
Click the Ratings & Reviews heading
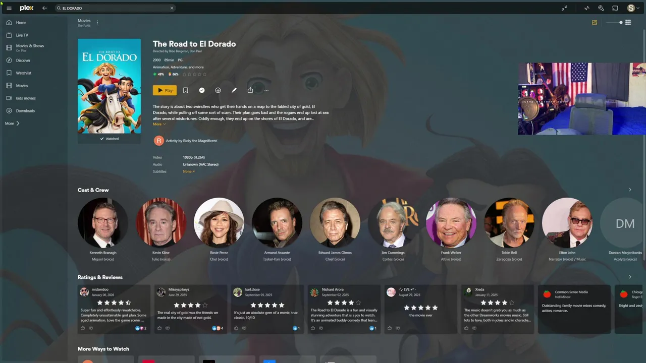pyautogui.click(x=100, y=277)
